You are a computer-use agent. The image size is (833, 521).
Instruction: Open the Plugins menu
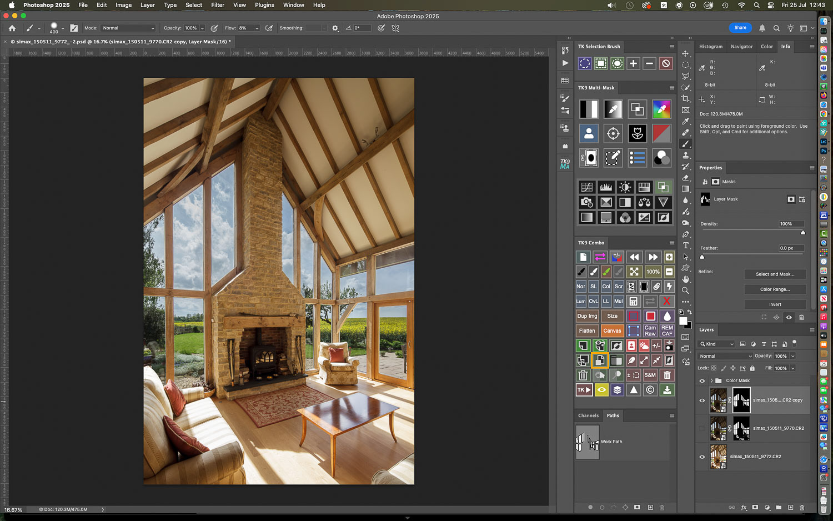point(264,5)
